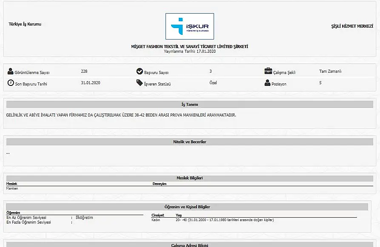Image resolution: width=380 pixels, height=247 pixels.
Task: Click the Meslek column heading
Action: [11, 184]
